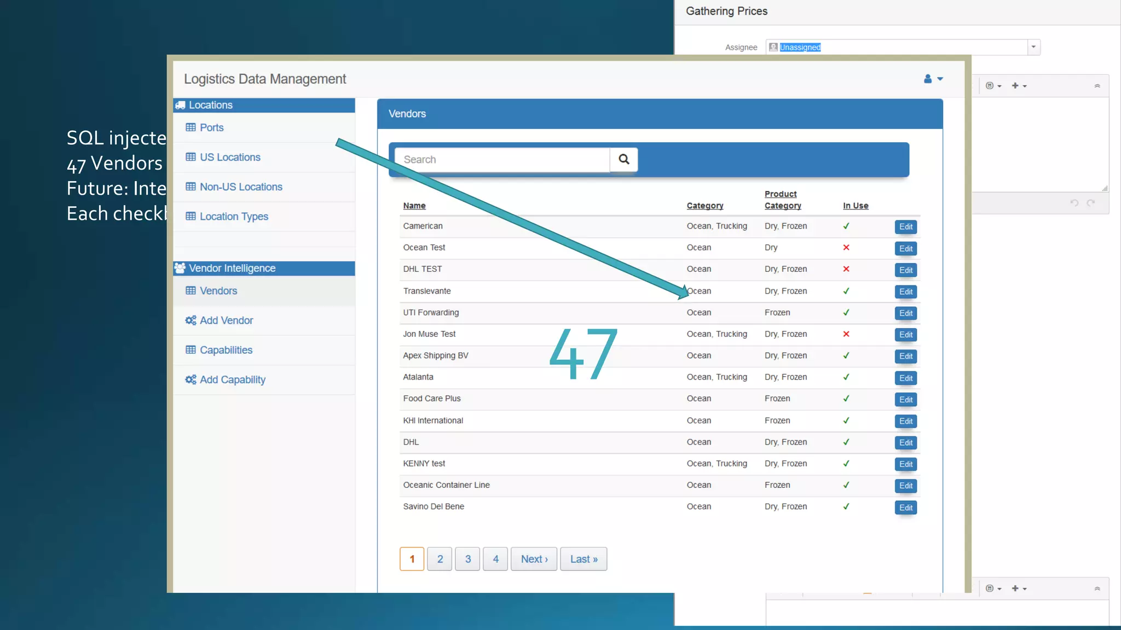The image size is (1121, 630).
Task: Go to page 3 of vendors
Action: click(467, 559)
